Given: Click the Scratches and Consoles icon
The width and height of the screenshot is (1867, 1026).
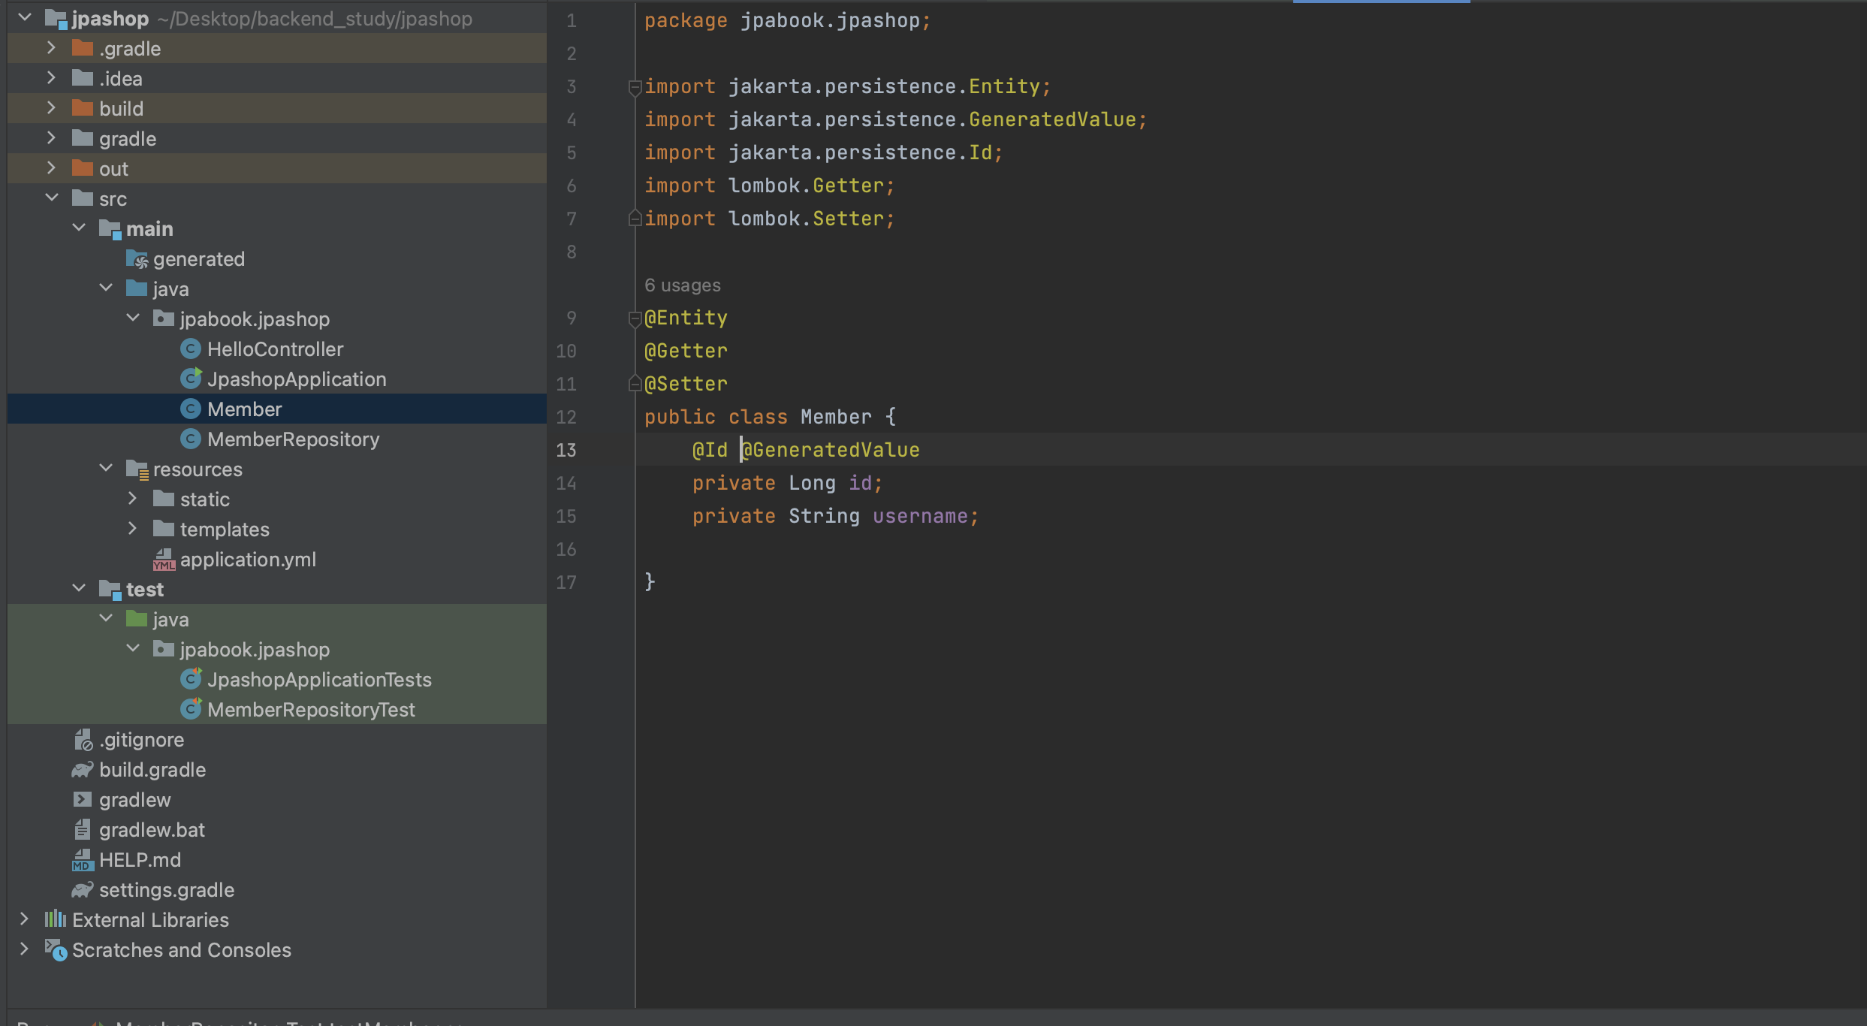Looking at the screenshot, I should 56,950.
